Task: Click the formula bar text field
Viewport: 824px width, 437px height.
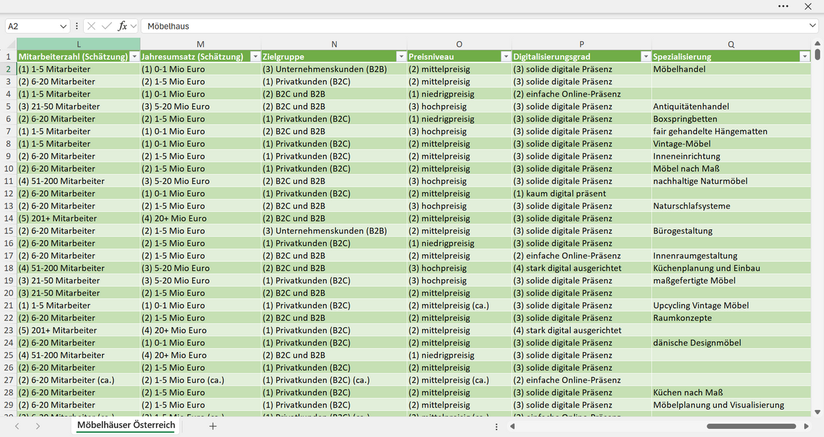Action: coord(474,26)
